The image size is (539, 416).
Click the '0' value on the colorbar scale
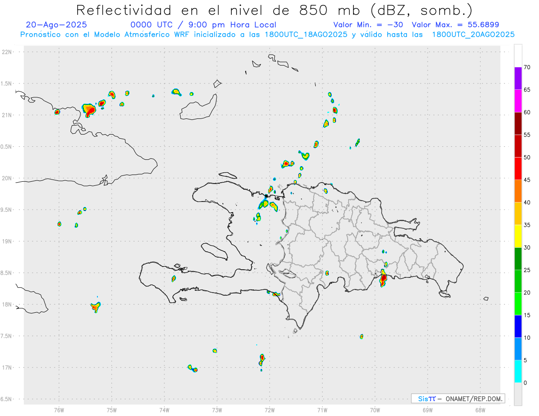(x=526, y=383)
